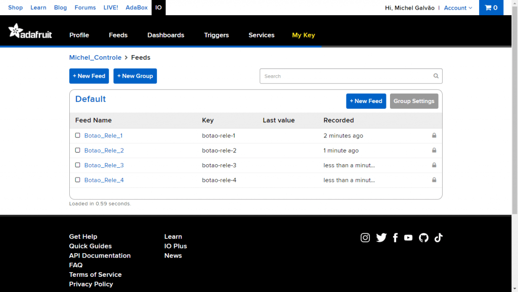This screenshot has height=292, width=518.
Task: Select checkbox for Botao_Rele_1
Action: point(77,135)
